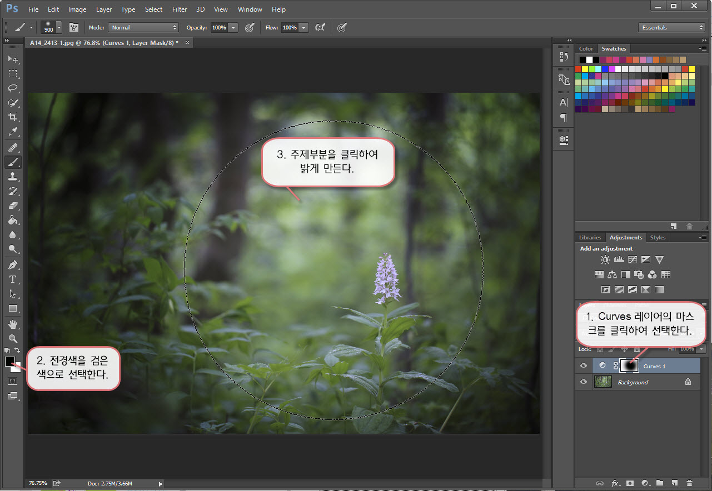Select the Spot Healing Brush tool

[x=13, y=148]
